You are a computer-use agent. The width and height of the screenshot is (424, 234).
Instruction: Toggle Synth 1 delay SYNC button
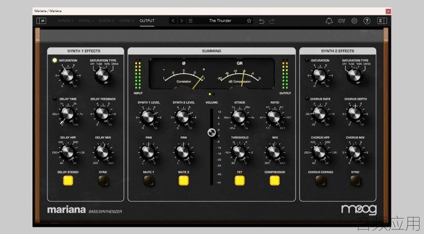[x=103, y=181]
